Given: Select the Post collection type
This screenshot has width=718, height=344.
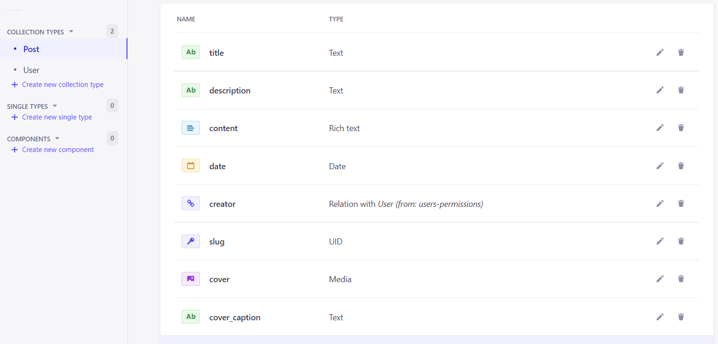Looking at the screenshot, I should 31,49.
